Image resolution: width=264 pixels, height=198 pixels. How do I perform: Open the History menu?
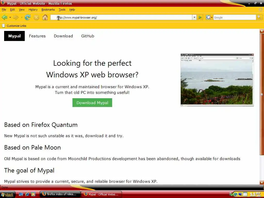pyautogui.click(x=33, y=10)
